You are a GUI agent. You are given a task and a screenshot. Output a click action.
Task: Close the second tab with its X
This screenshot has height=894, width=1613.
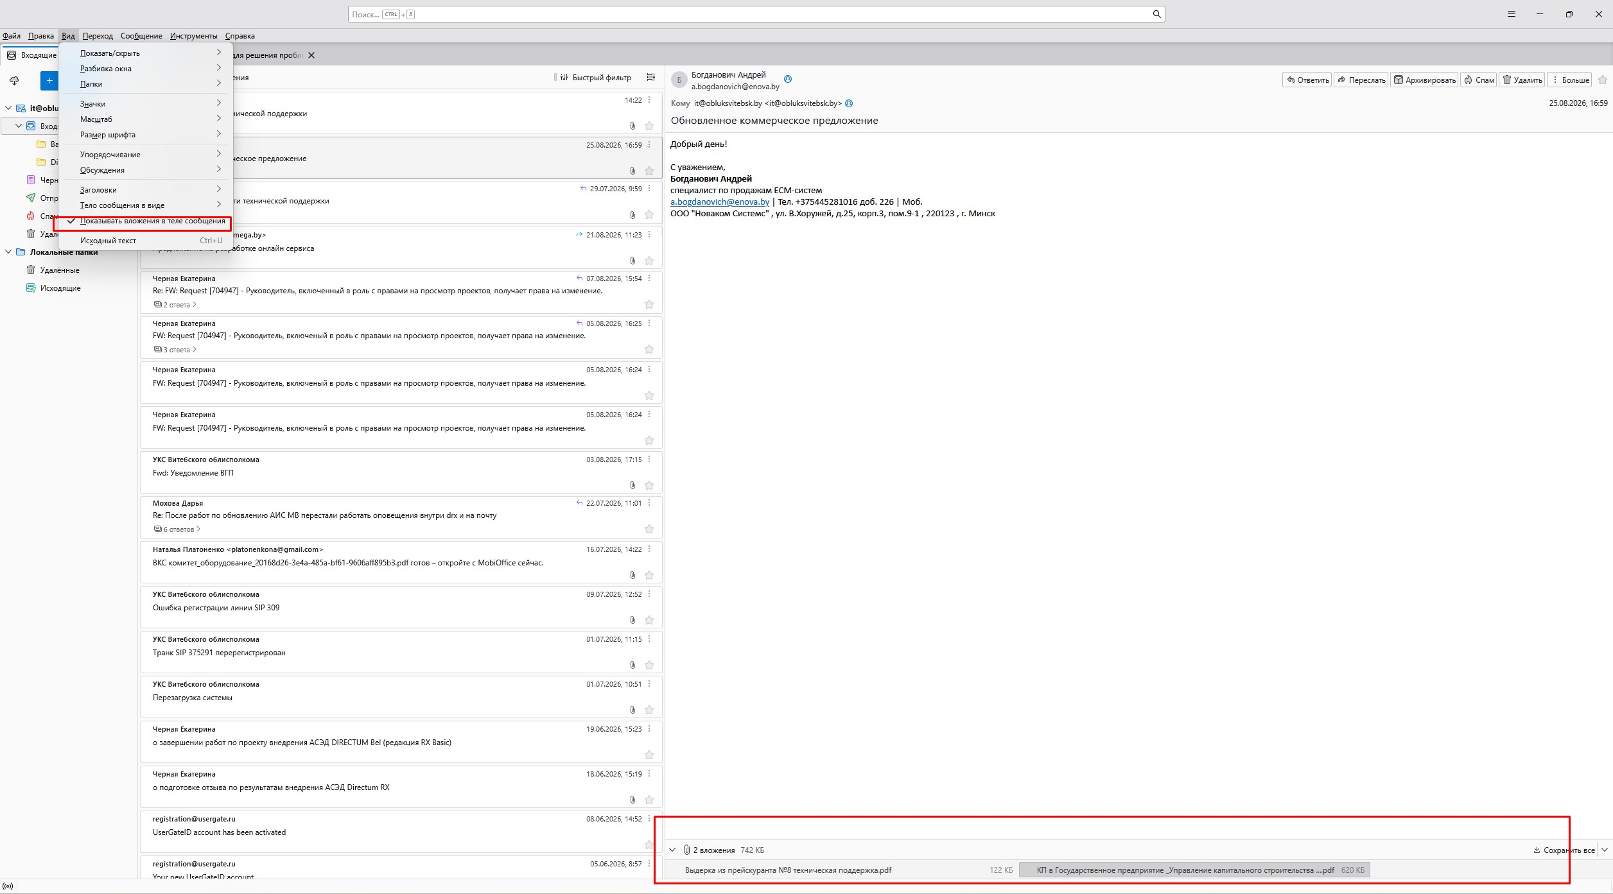(x=311, y=55)
